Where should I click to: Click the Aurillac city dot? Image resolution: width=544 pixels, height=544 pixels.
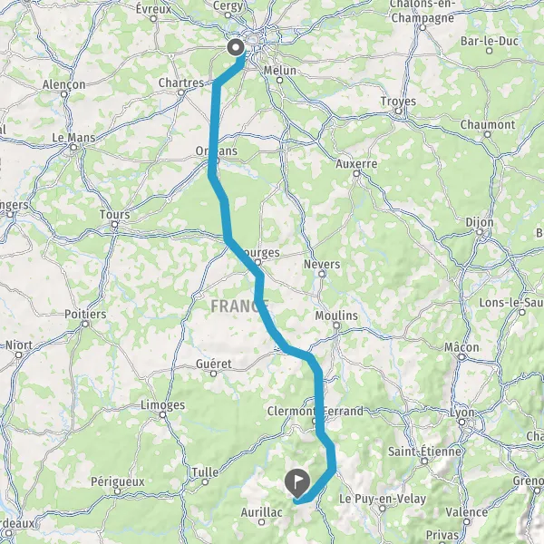[x=262, y=522]
